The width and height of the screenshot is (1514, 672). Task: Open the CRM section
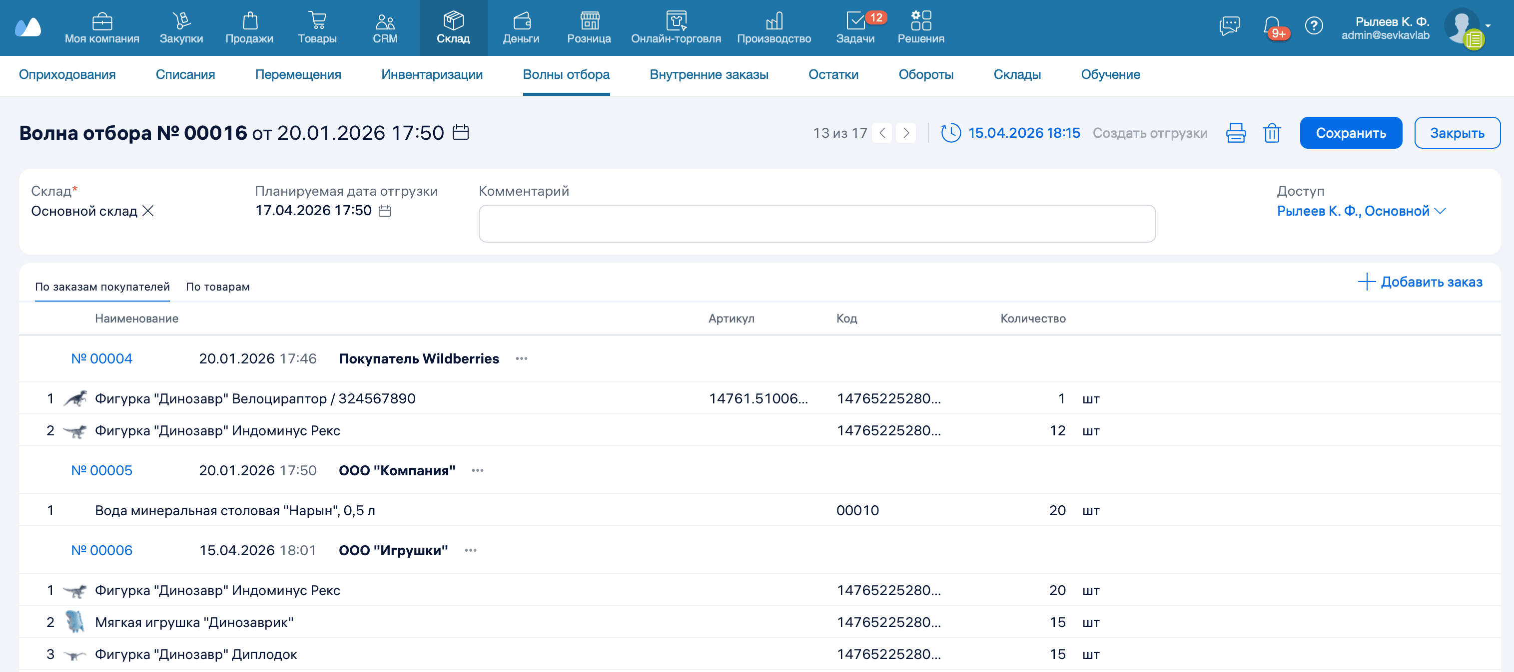(385, 28)
